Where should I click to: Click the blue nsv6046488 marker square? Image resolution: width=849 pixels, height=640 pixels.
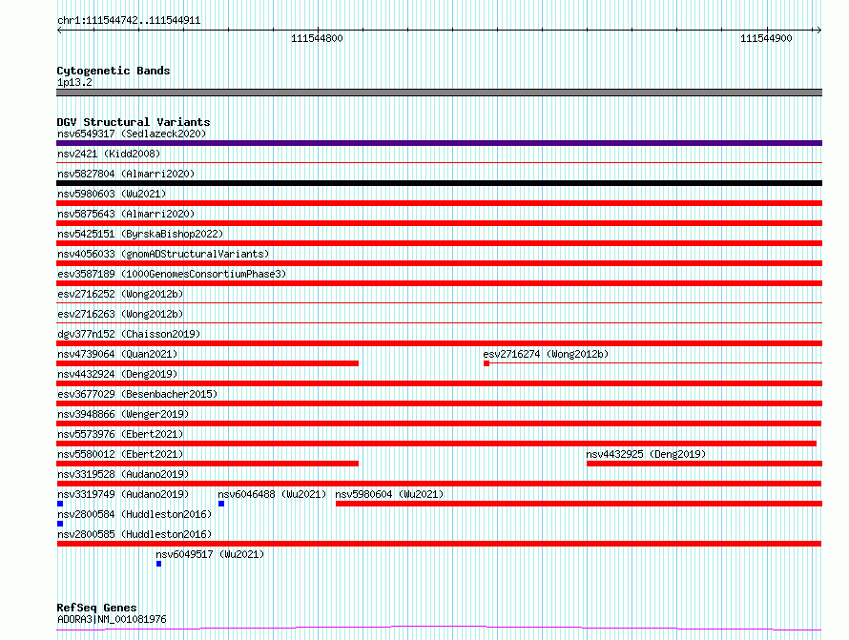[221, 504]
